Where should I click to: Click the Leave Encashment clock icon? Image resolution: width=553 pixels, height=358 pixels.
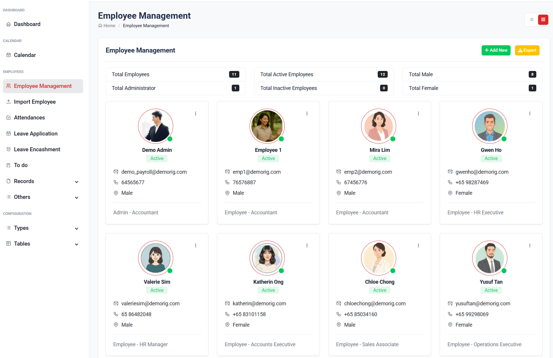click(9, 150)
